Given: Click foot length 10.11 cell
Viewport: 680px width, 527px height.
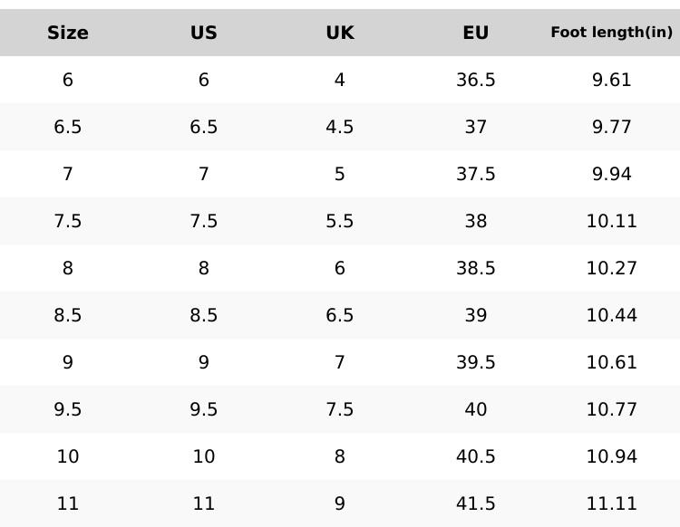Looking at the screenshot, I should point(612,221).
